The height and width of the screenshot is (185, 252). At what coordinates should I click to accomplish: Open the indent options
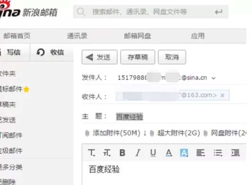(x=235, y=153)
